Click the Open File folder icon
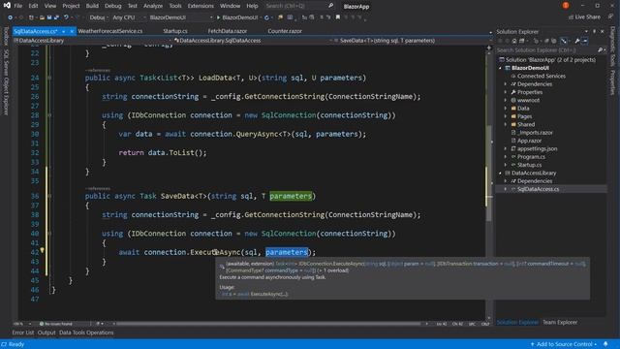Viewport: 620px width, 349px height. pos(42,17)
